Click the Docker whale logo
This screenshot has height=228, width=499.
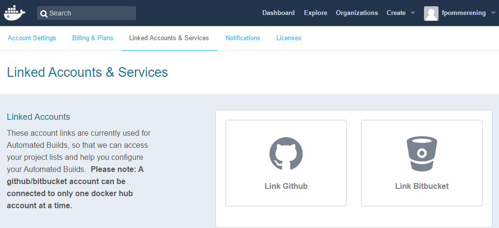click(15, 13)
